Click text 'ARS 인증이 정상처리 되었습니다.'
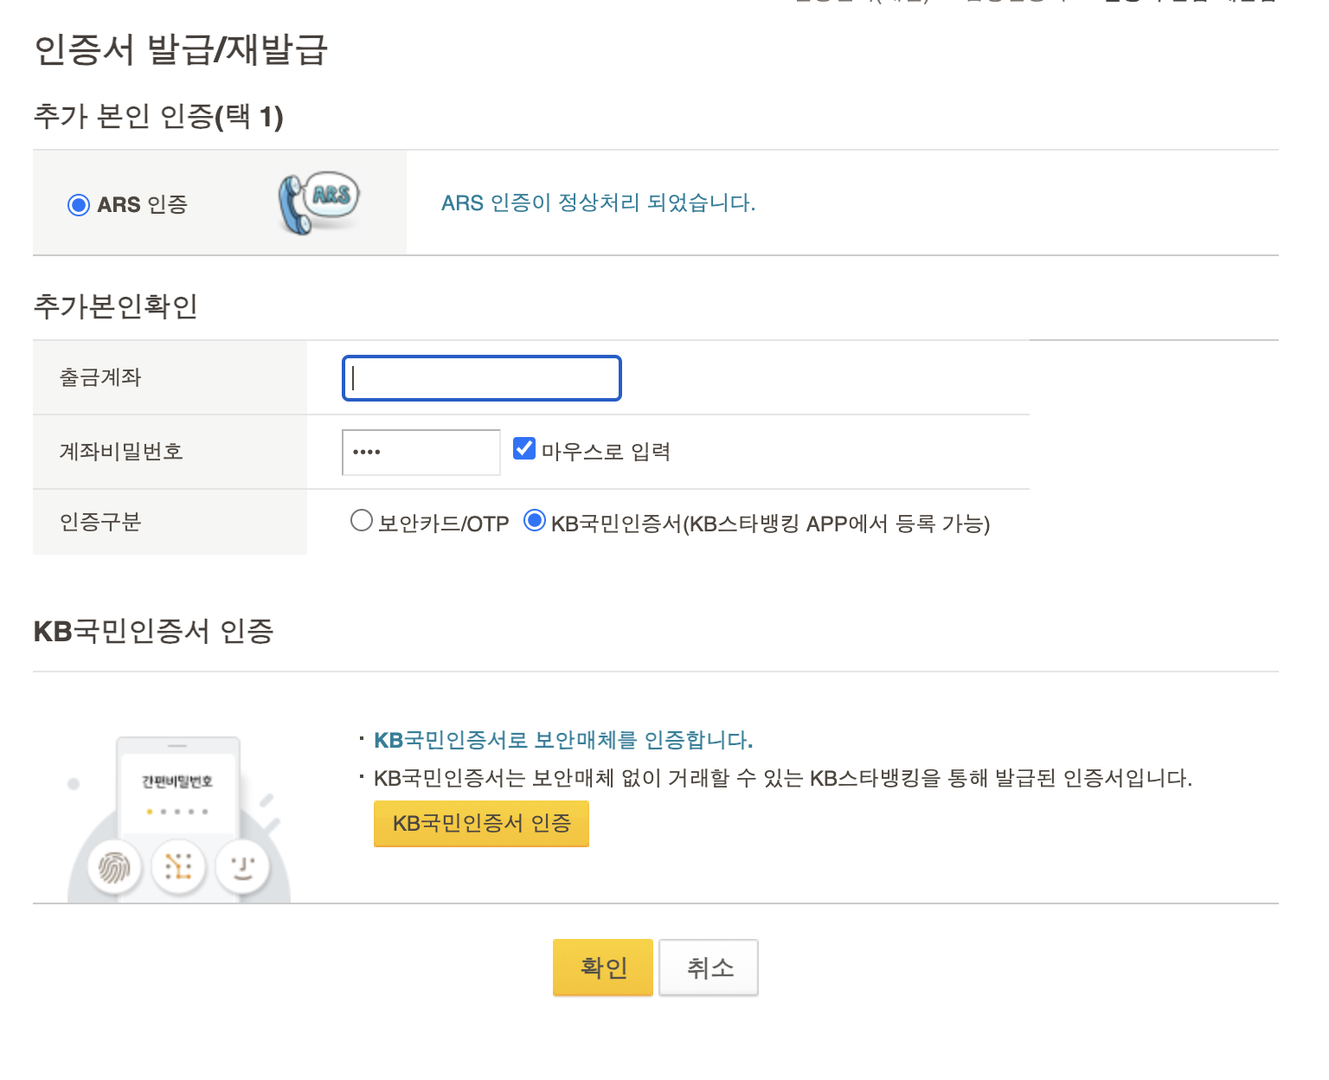Image resolution: width=1329 pixels, height=1080 pixels. 599,202
